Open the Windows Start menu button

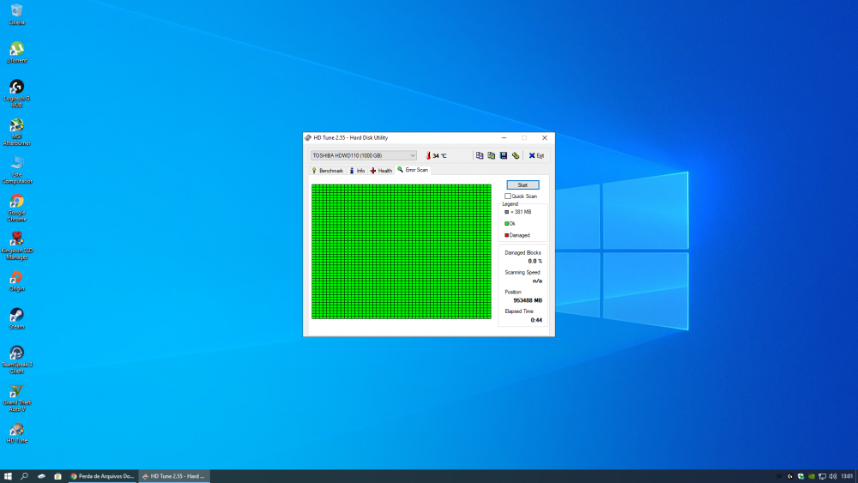tap(8, 476)
